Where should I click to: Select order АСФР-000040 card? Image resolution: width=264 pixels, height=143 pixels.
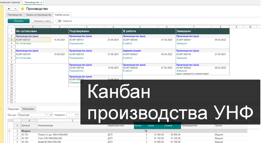(130, 40)
